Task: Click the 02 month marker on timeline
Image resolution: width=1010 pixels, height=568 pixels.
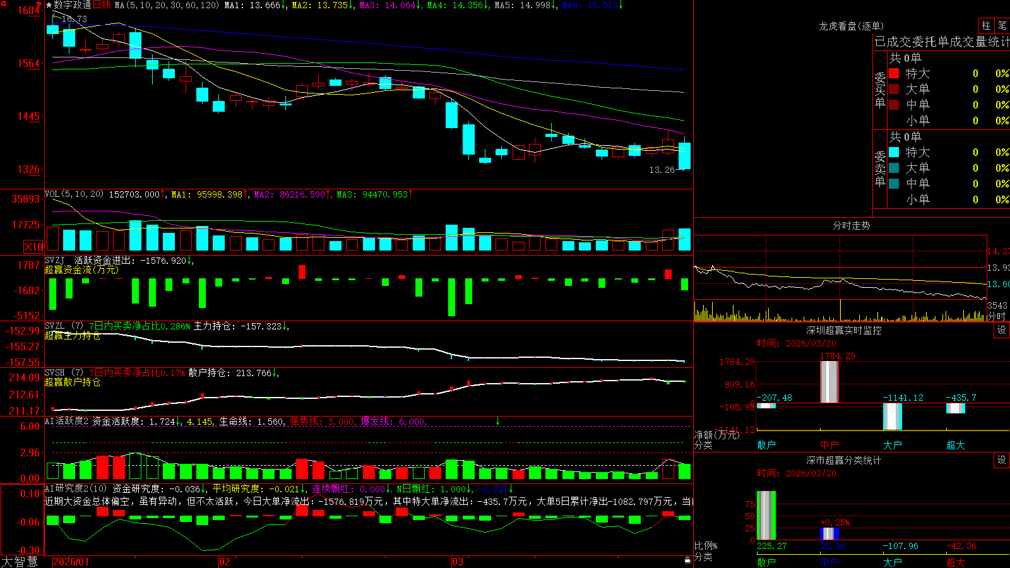Action: pos(225,562)
